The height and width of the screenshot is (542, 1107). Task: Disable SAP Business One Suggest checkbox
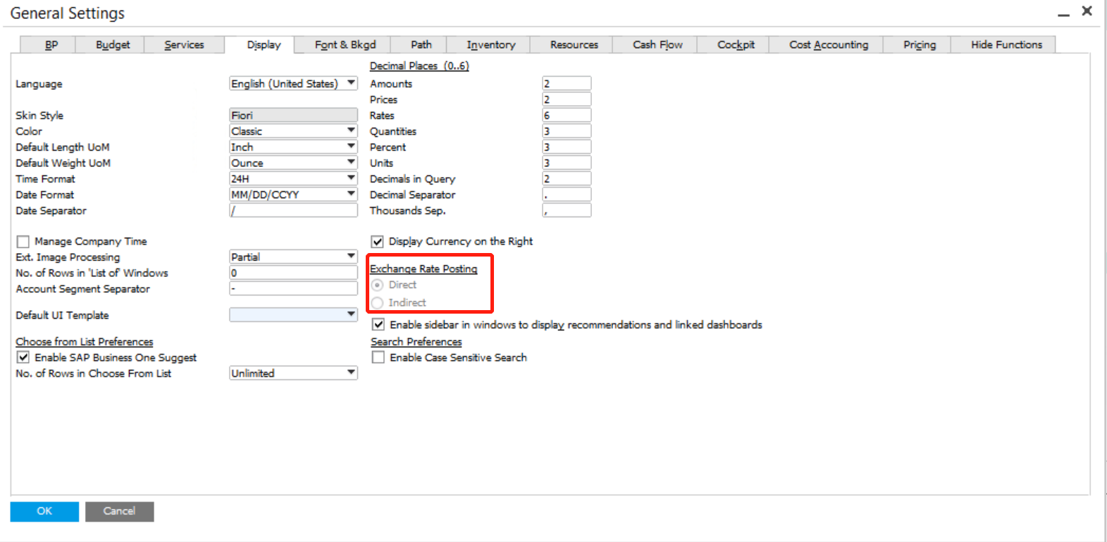(23, 357)
